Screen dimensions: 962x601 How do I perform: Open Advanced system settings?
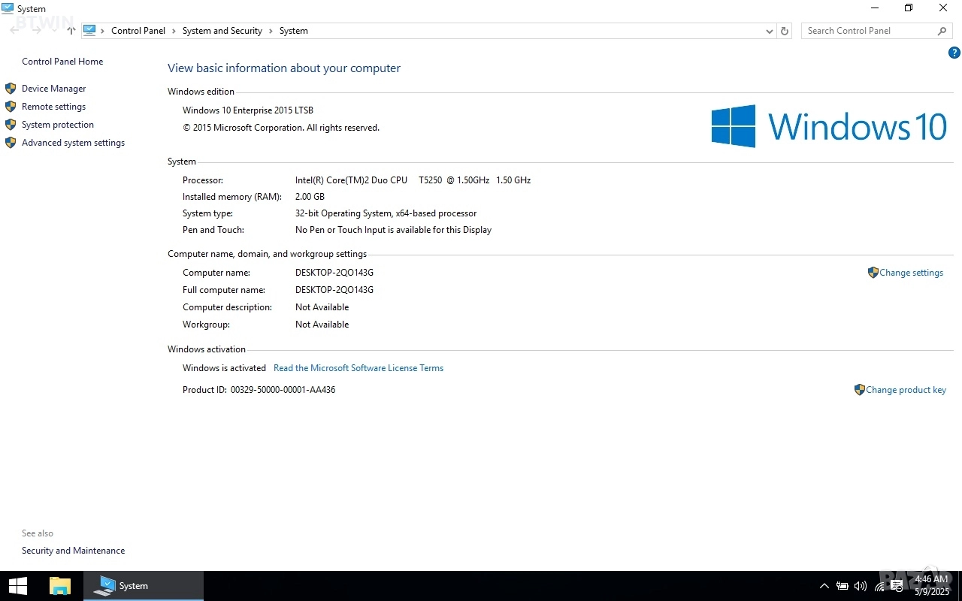(73, 143)
